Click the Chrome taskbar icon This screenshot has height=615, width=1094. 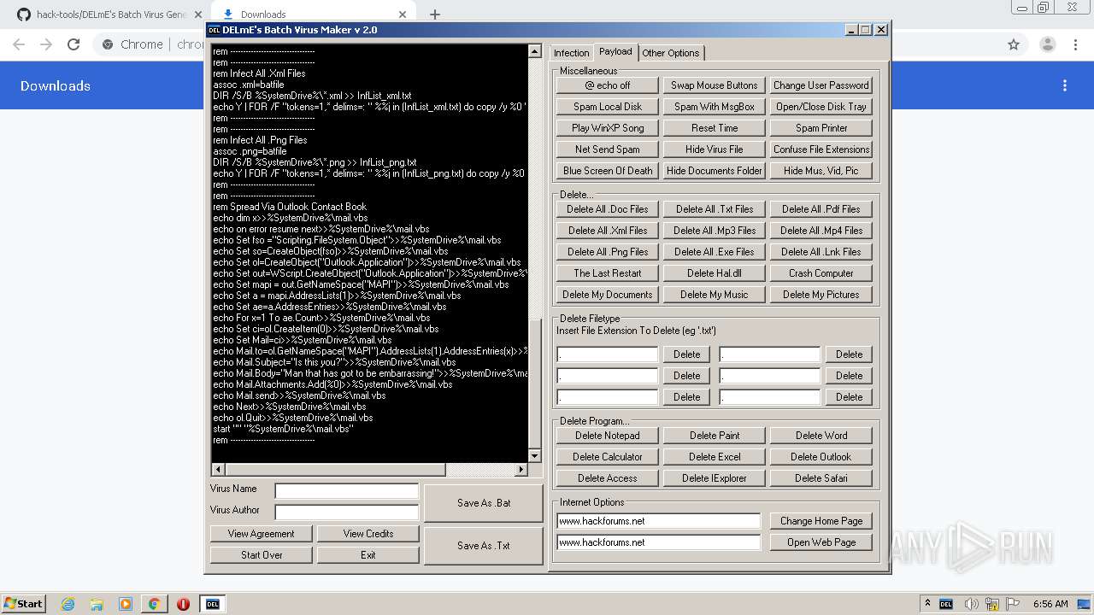[x=154, y=604]
